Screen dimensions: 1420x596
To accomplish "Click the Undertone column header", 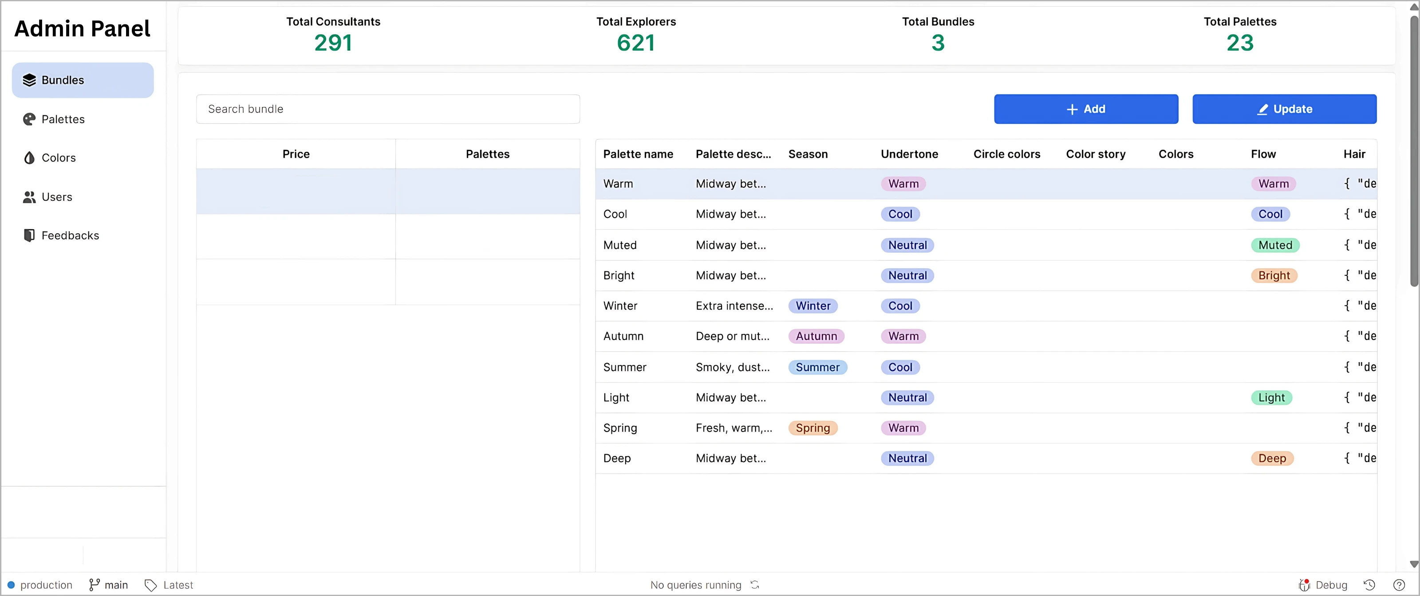I will tap(909, 154).
